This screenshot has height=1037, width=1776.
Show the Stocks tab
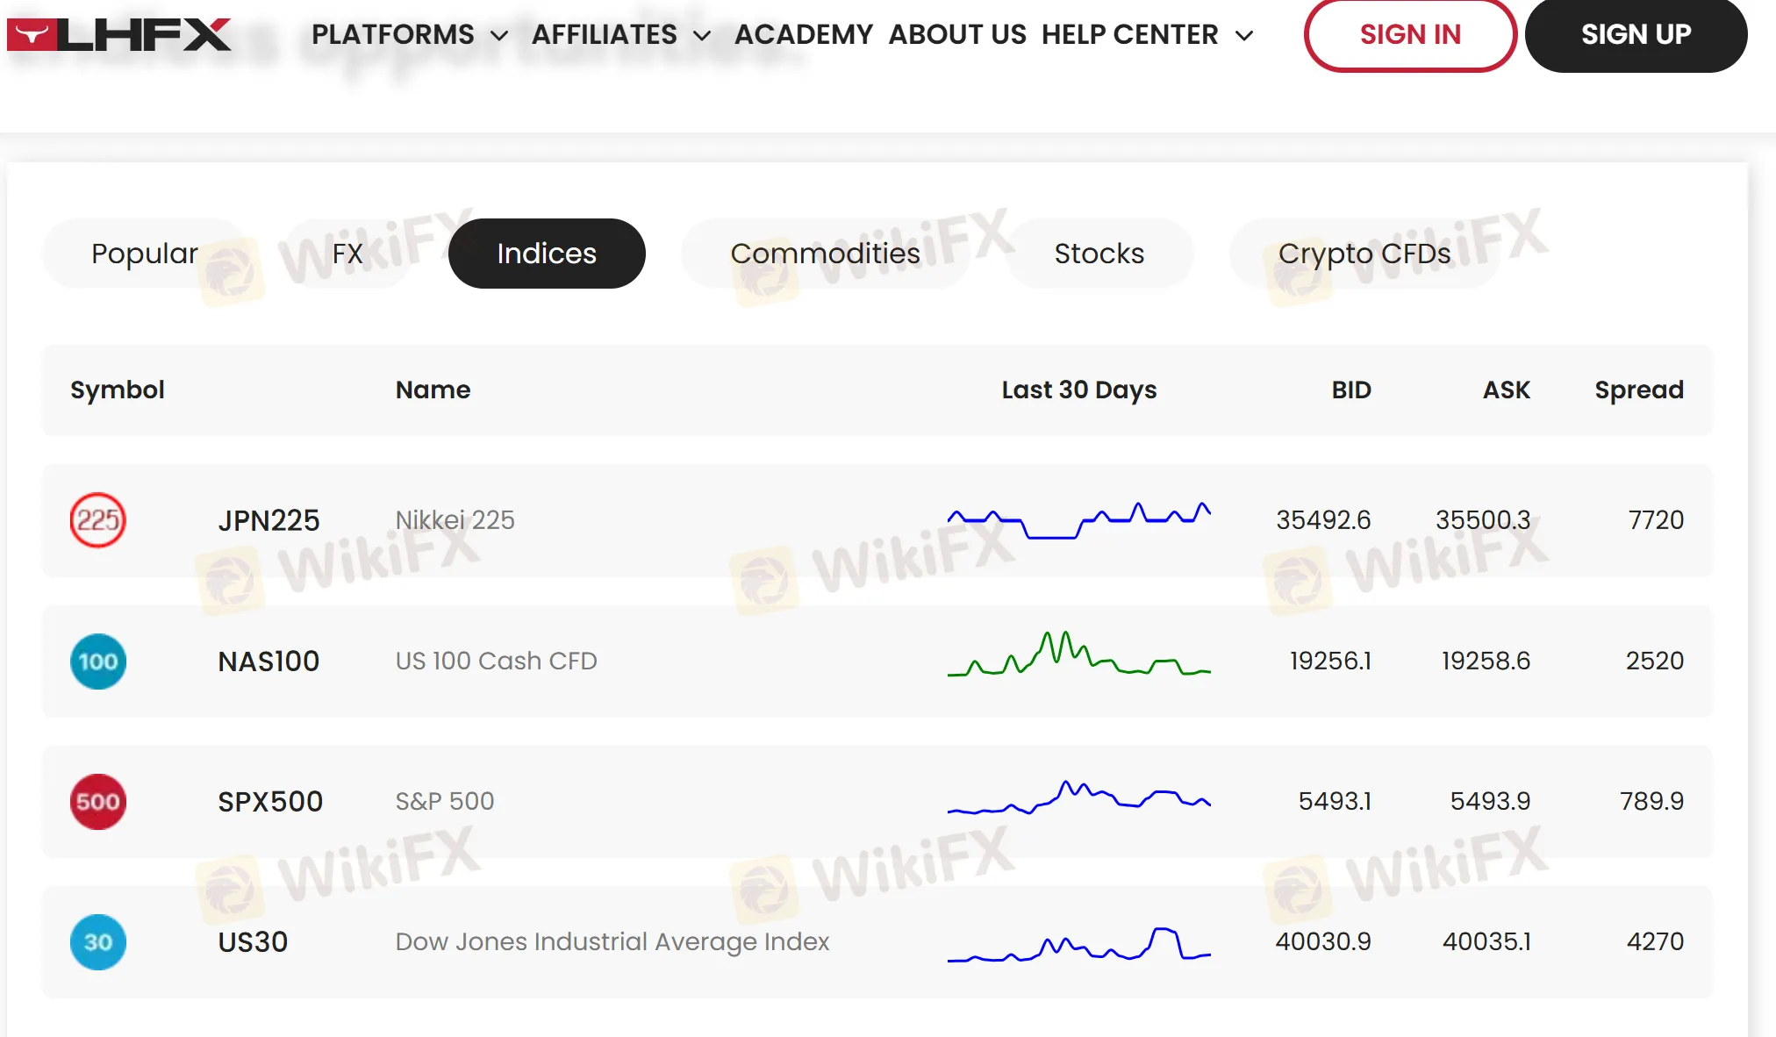pyautogui.click(x=1099, y=254)
